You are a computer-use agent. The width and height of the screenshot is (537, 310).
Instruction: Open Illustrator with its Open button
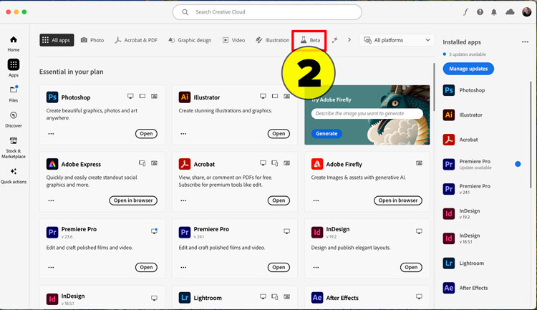pos(279,134)
